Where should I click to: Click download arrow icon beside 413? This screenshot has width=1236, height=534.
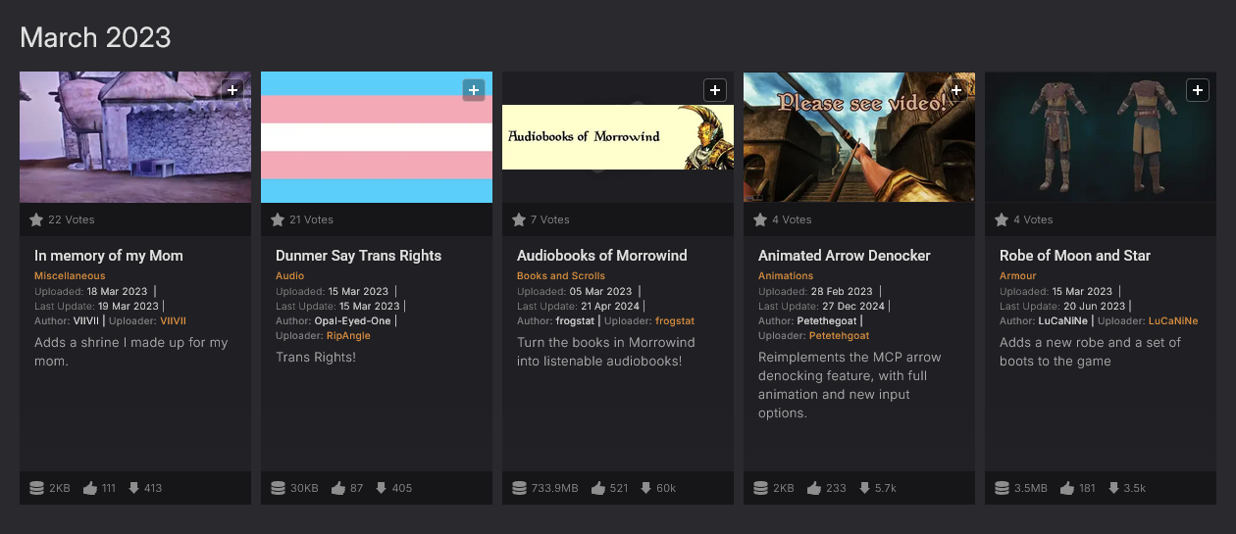tap(133, 487)
